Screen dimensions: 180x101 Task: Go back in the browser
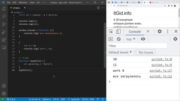pos(108,6)
